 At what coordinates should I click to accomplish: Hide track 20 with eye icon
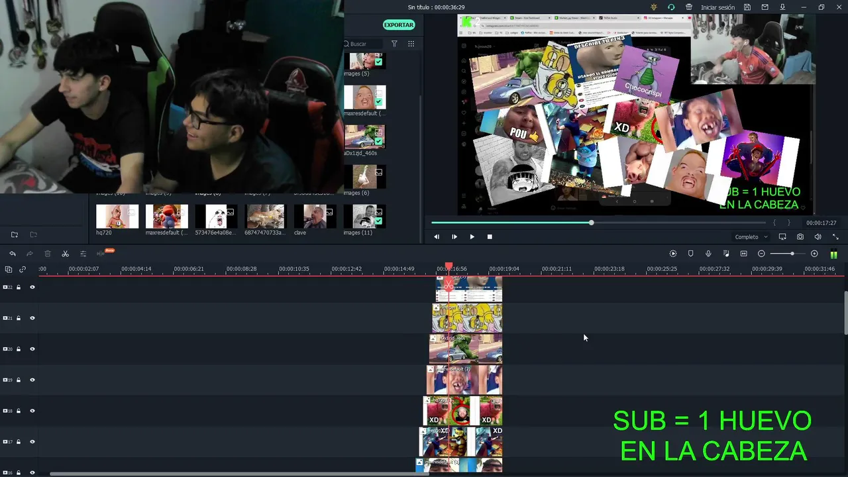(32, 349)
